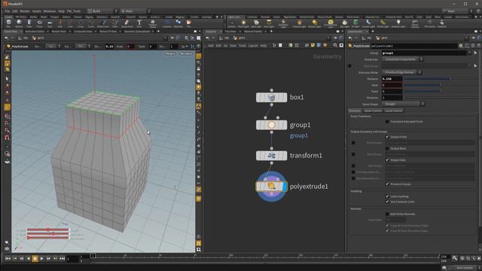
Task: Toggle the Preserve Groups checkbox
Action: [x=387, y=184]
